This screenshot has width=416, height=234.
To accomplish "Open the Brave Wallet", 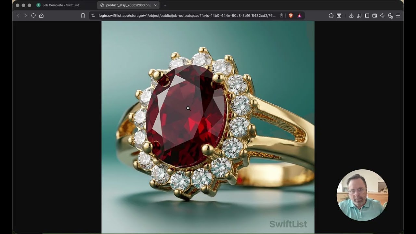I will (374, 15).
